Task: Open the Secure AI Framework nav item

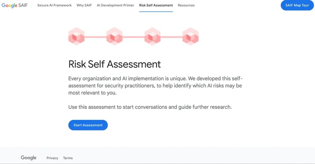Action: click(x=55, y=5)
